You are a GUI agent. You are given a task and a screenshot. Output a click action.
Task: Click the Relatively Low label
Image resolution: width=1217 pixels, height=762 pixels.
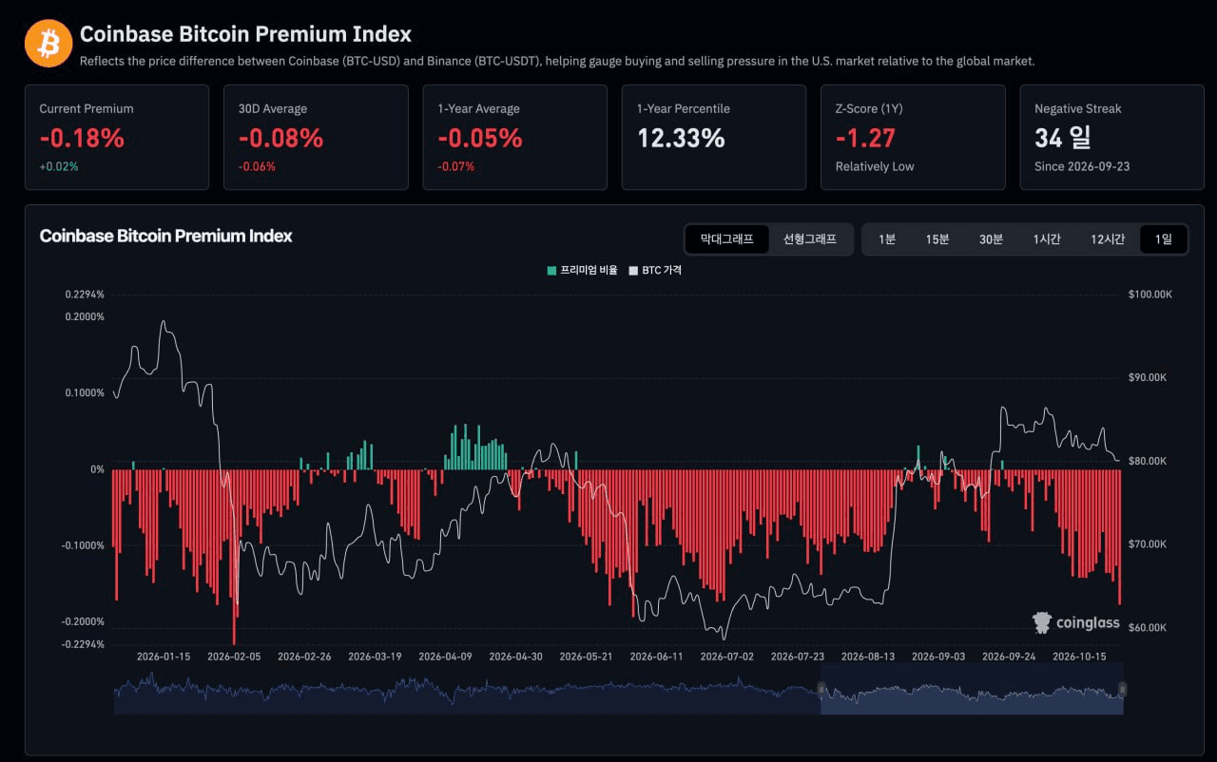coord(875,166)
